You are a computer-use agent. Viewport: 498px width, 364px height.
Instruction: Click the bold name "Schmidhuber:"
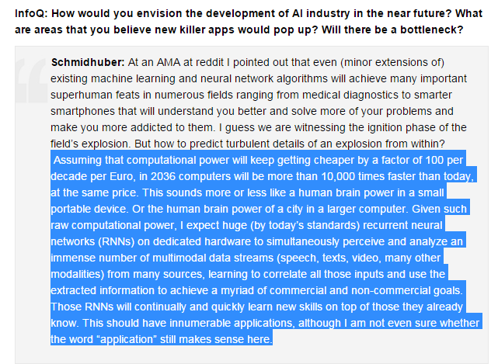88,62
